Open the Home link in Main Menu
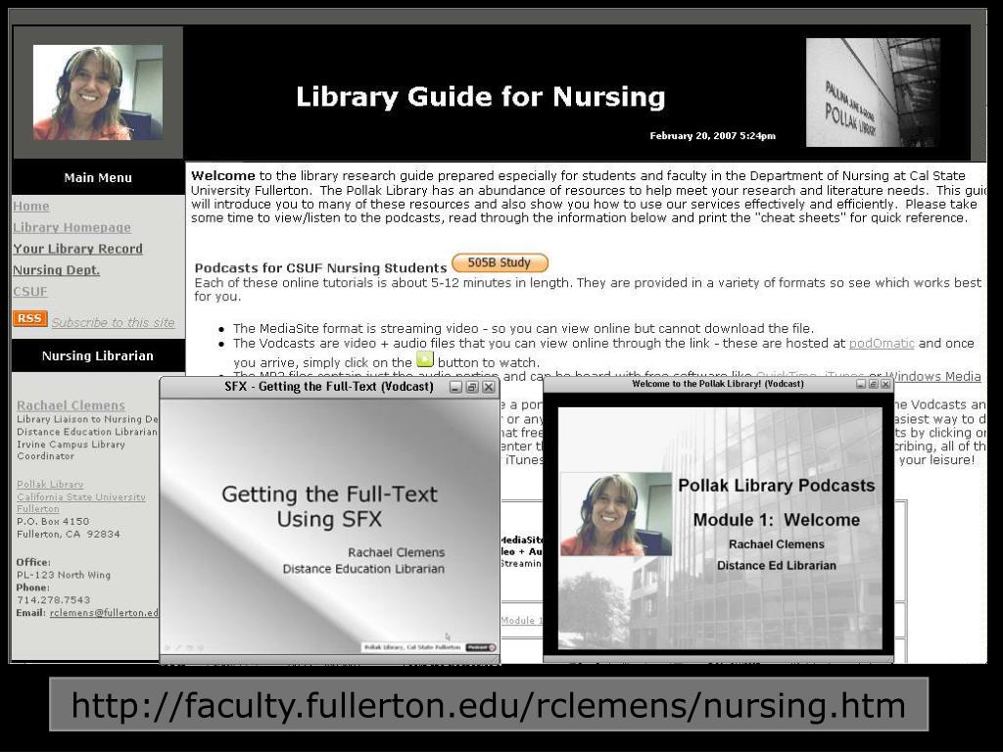 [31, 206]
